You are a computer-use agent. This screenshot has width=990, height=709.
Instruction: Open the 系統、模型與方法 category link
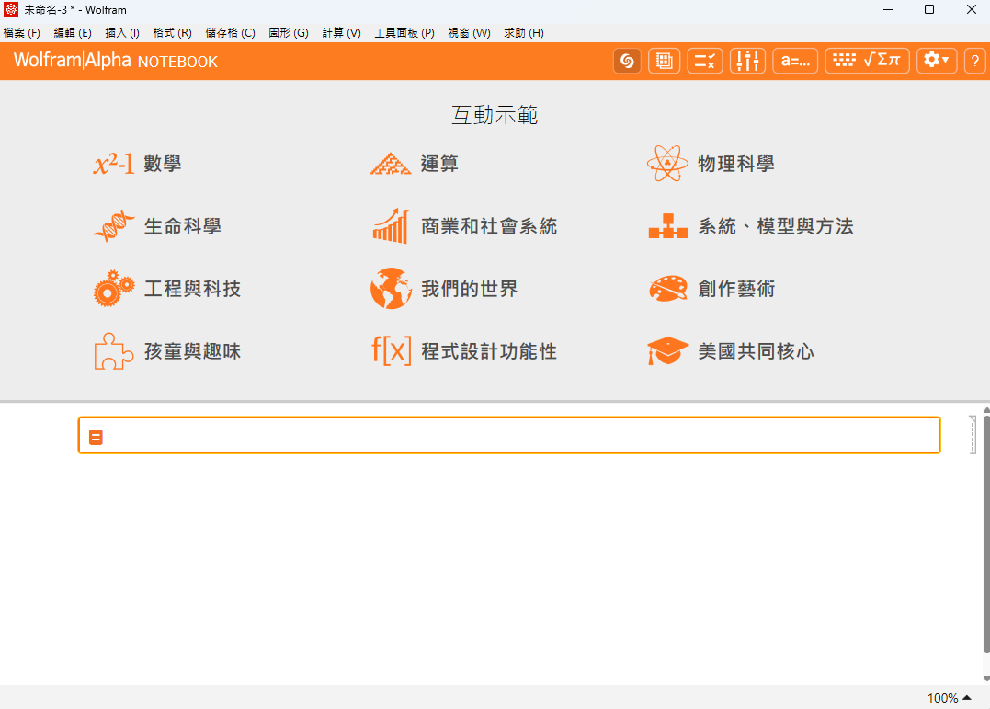pos(775,226)
